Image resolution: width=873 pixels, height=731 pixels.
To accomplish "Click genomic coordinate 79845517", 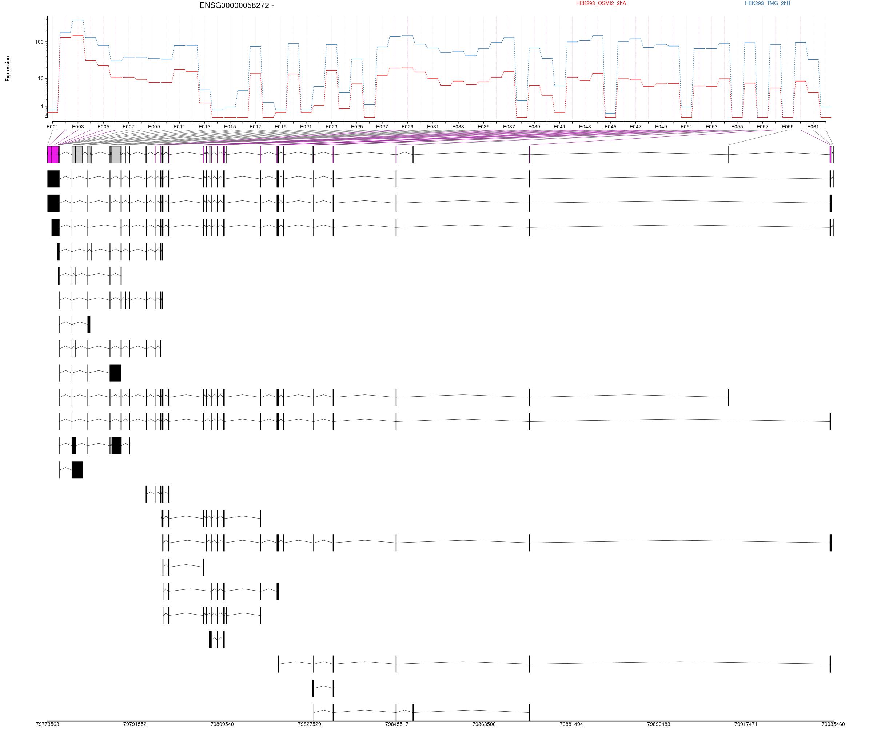I will 396,724.
